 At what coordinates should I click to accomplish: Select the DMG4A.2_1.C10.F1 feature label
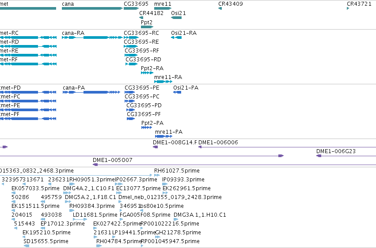coord(88,188)
